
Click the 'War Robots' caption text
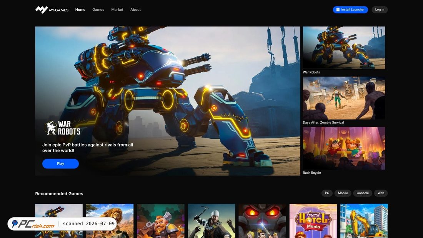311,72
